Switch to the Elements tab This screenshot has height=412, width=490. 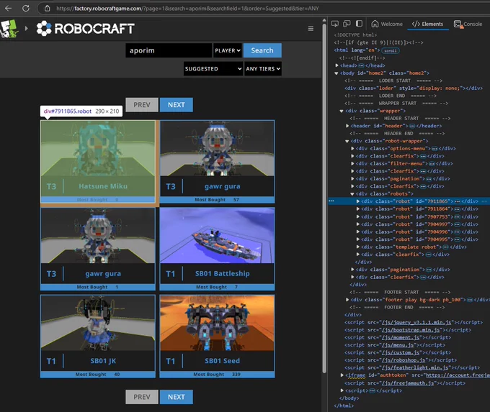[427, 24]
